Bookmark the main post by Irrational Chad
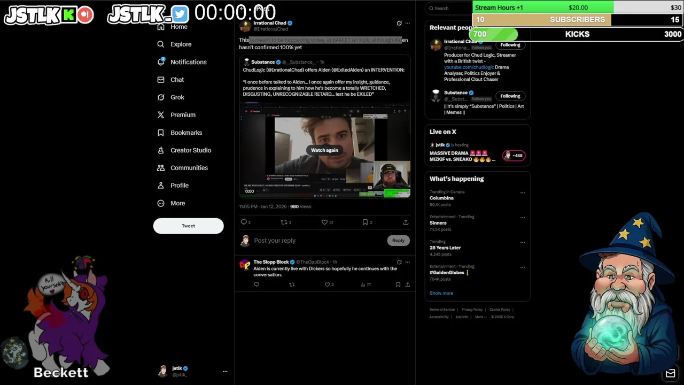684x385 pixels. point(365,222)
